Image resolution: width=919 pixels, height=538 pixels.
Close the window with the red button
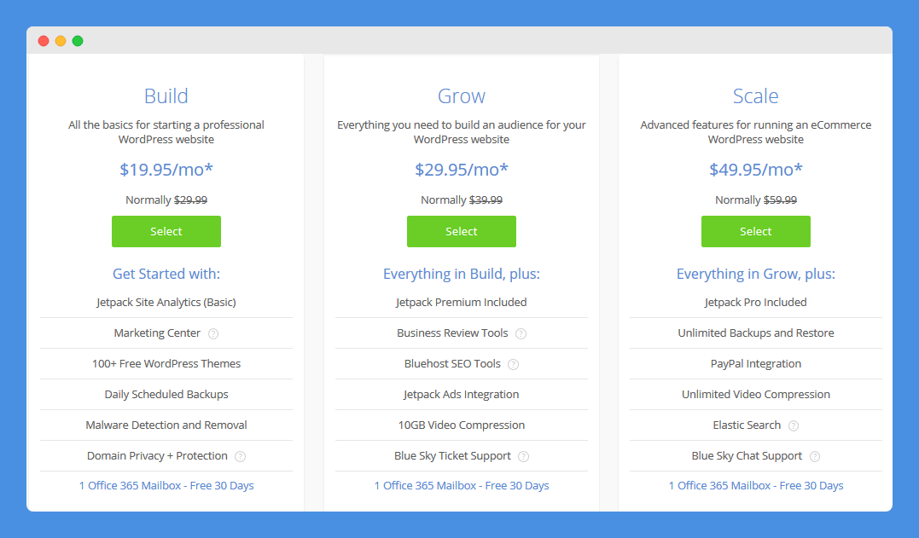pyautogui.click(x=44, y=41)
